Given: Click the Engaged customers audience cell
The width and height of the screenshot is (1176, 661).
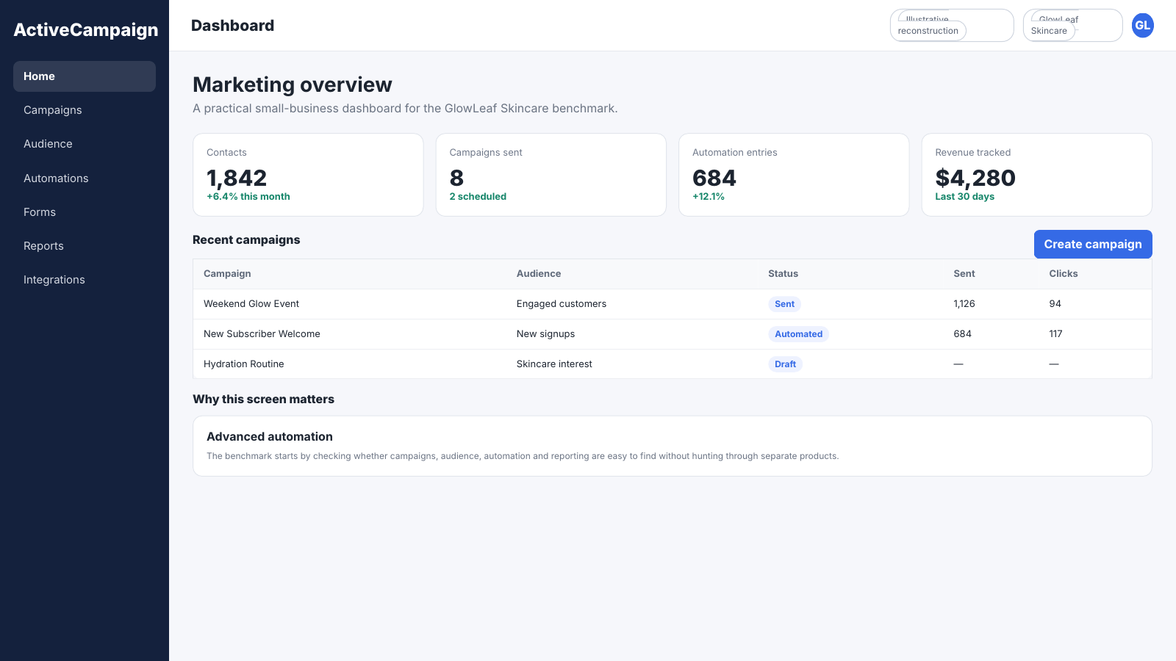Looking at the screenshot, I should click(x=562, y=304).
